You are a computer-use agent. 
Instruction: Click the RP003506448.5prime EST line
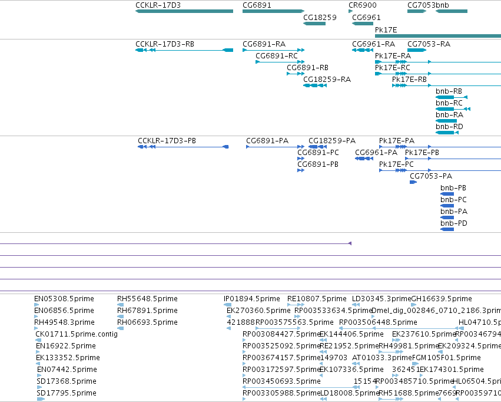(399, 328)
